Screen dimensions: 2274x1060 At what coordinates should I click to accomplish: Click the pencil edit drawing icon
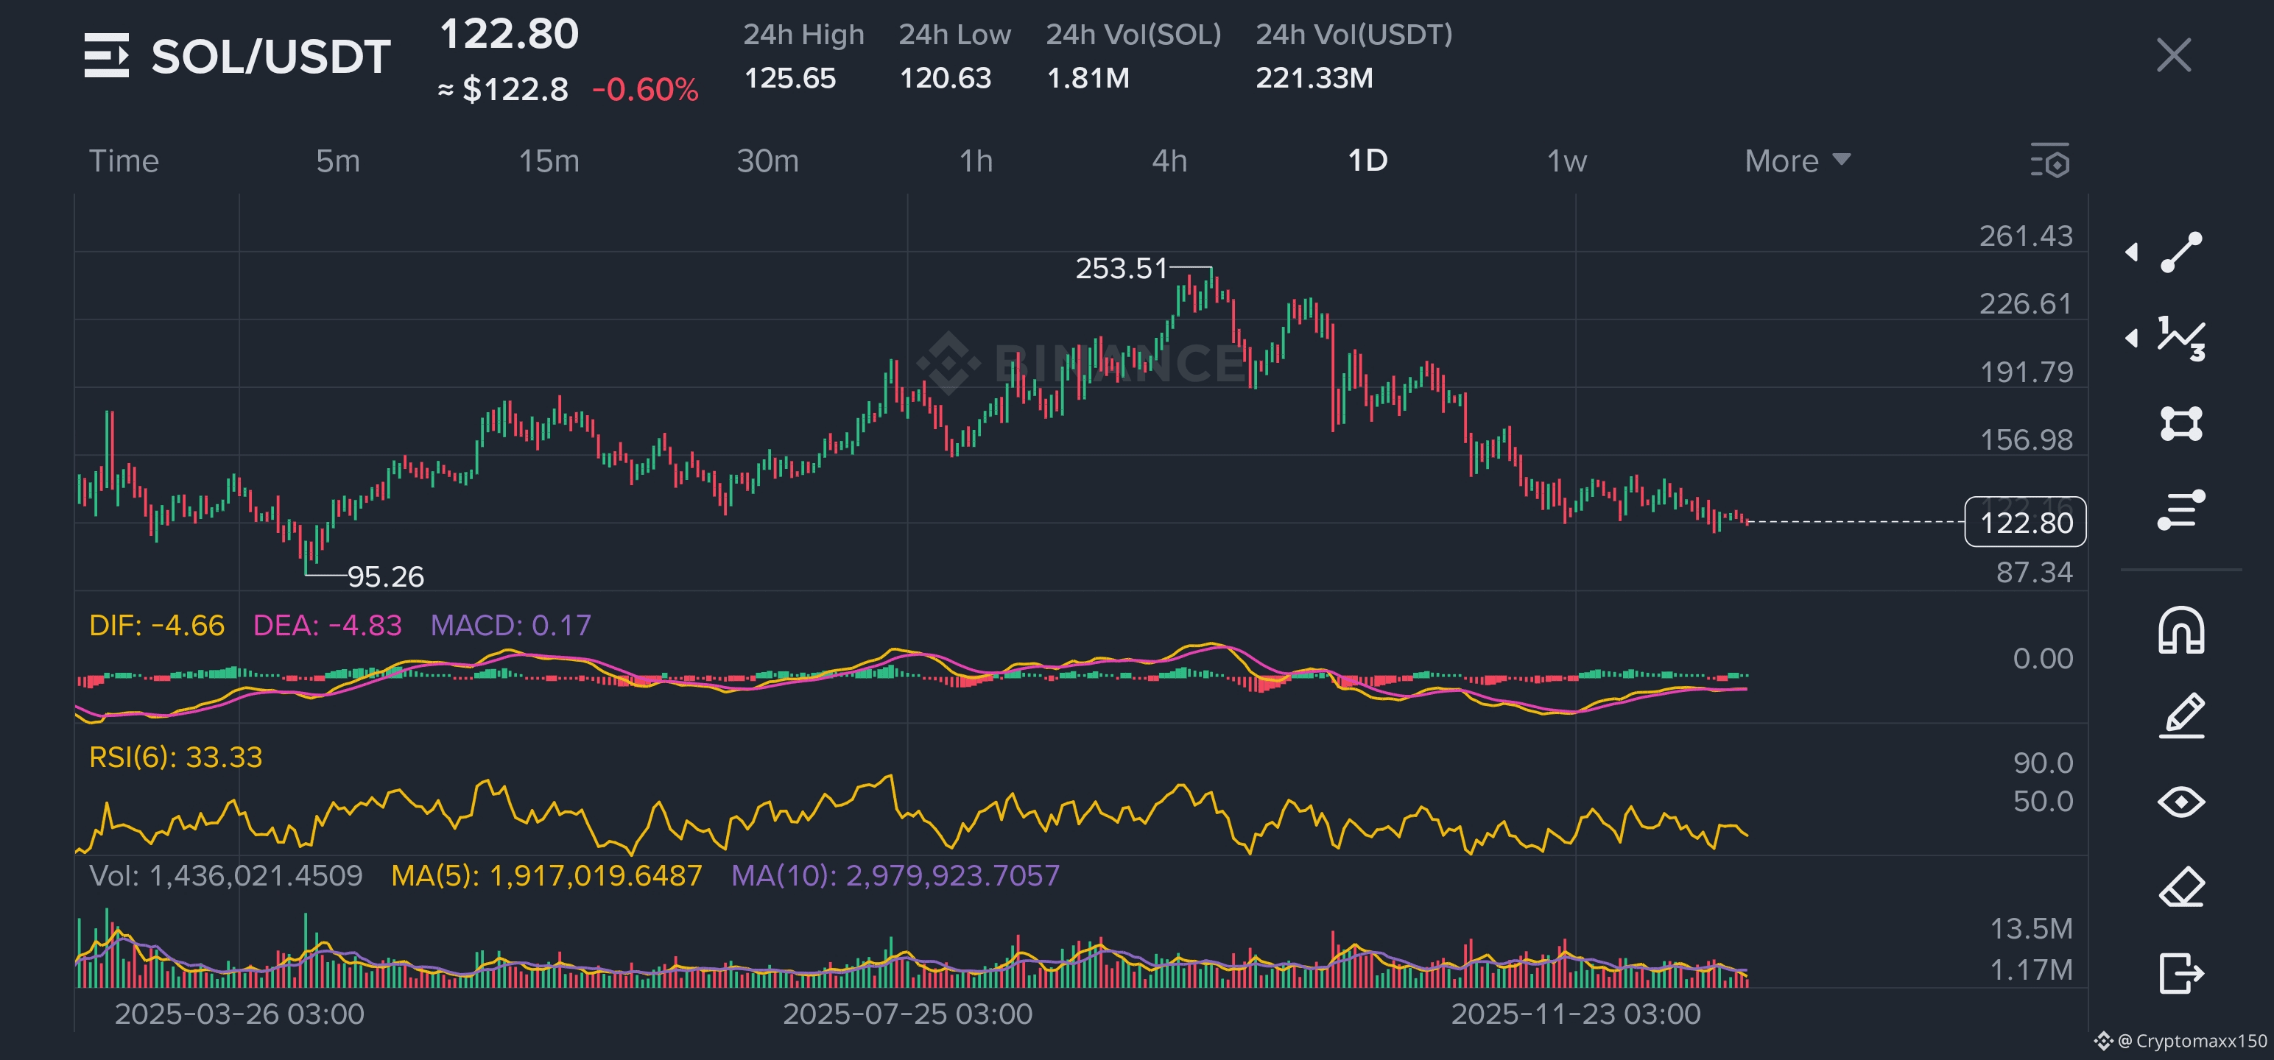pyautogui.click(x=2180, y=715)
